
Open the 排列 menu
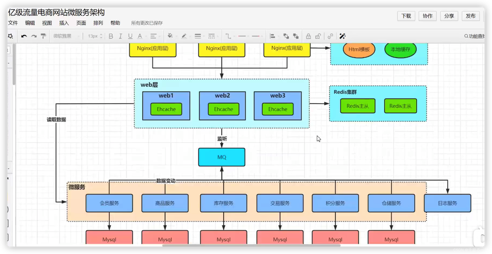click(x=98, y=23)
